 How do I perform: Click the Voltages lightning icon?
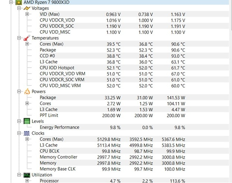[x=27, y=8]
